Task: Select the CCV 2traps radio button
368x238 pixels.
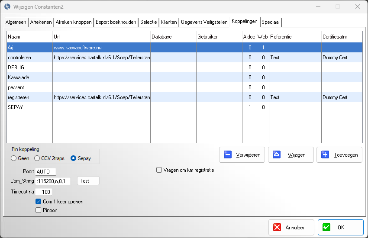Action: click(x=37, y=158)
